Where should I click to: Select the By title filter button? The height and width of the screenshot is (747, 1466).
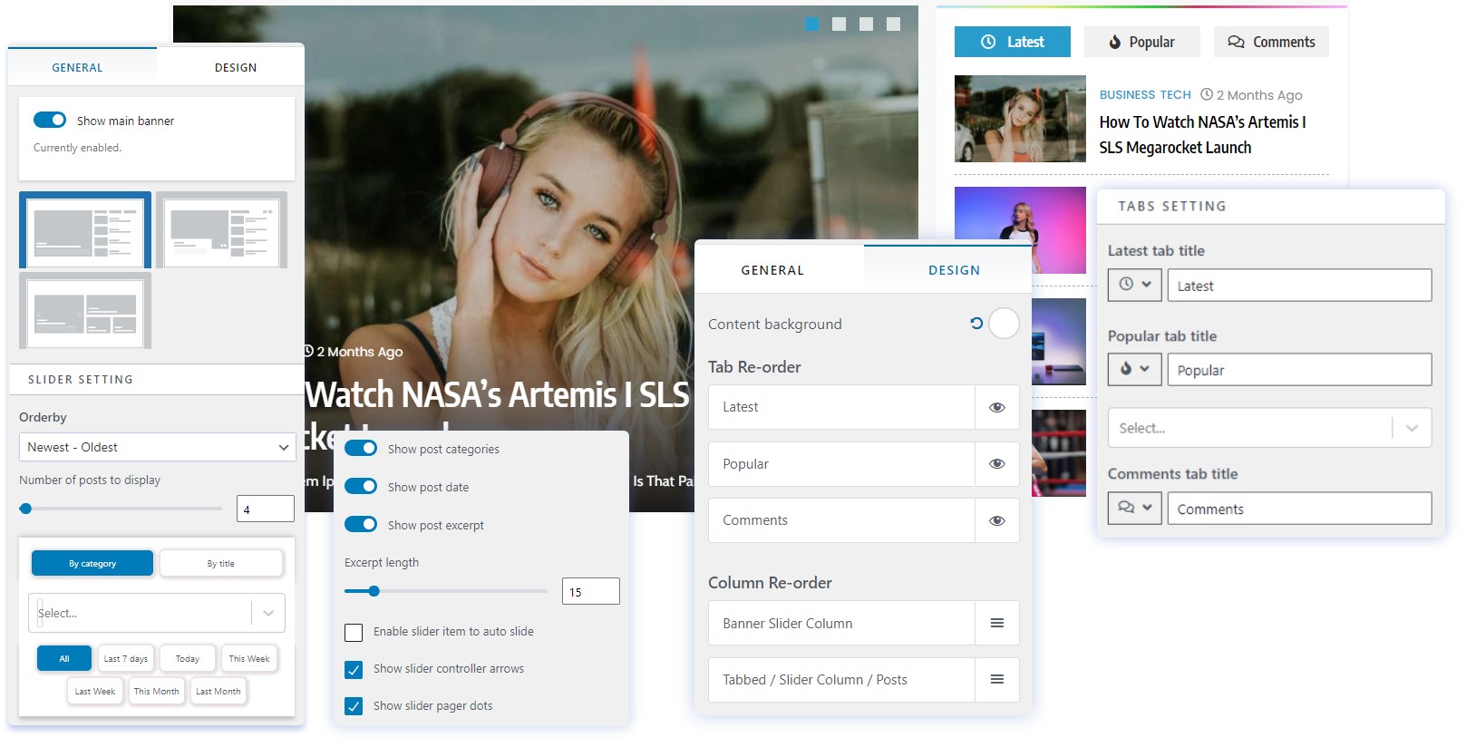click(221, 564)
